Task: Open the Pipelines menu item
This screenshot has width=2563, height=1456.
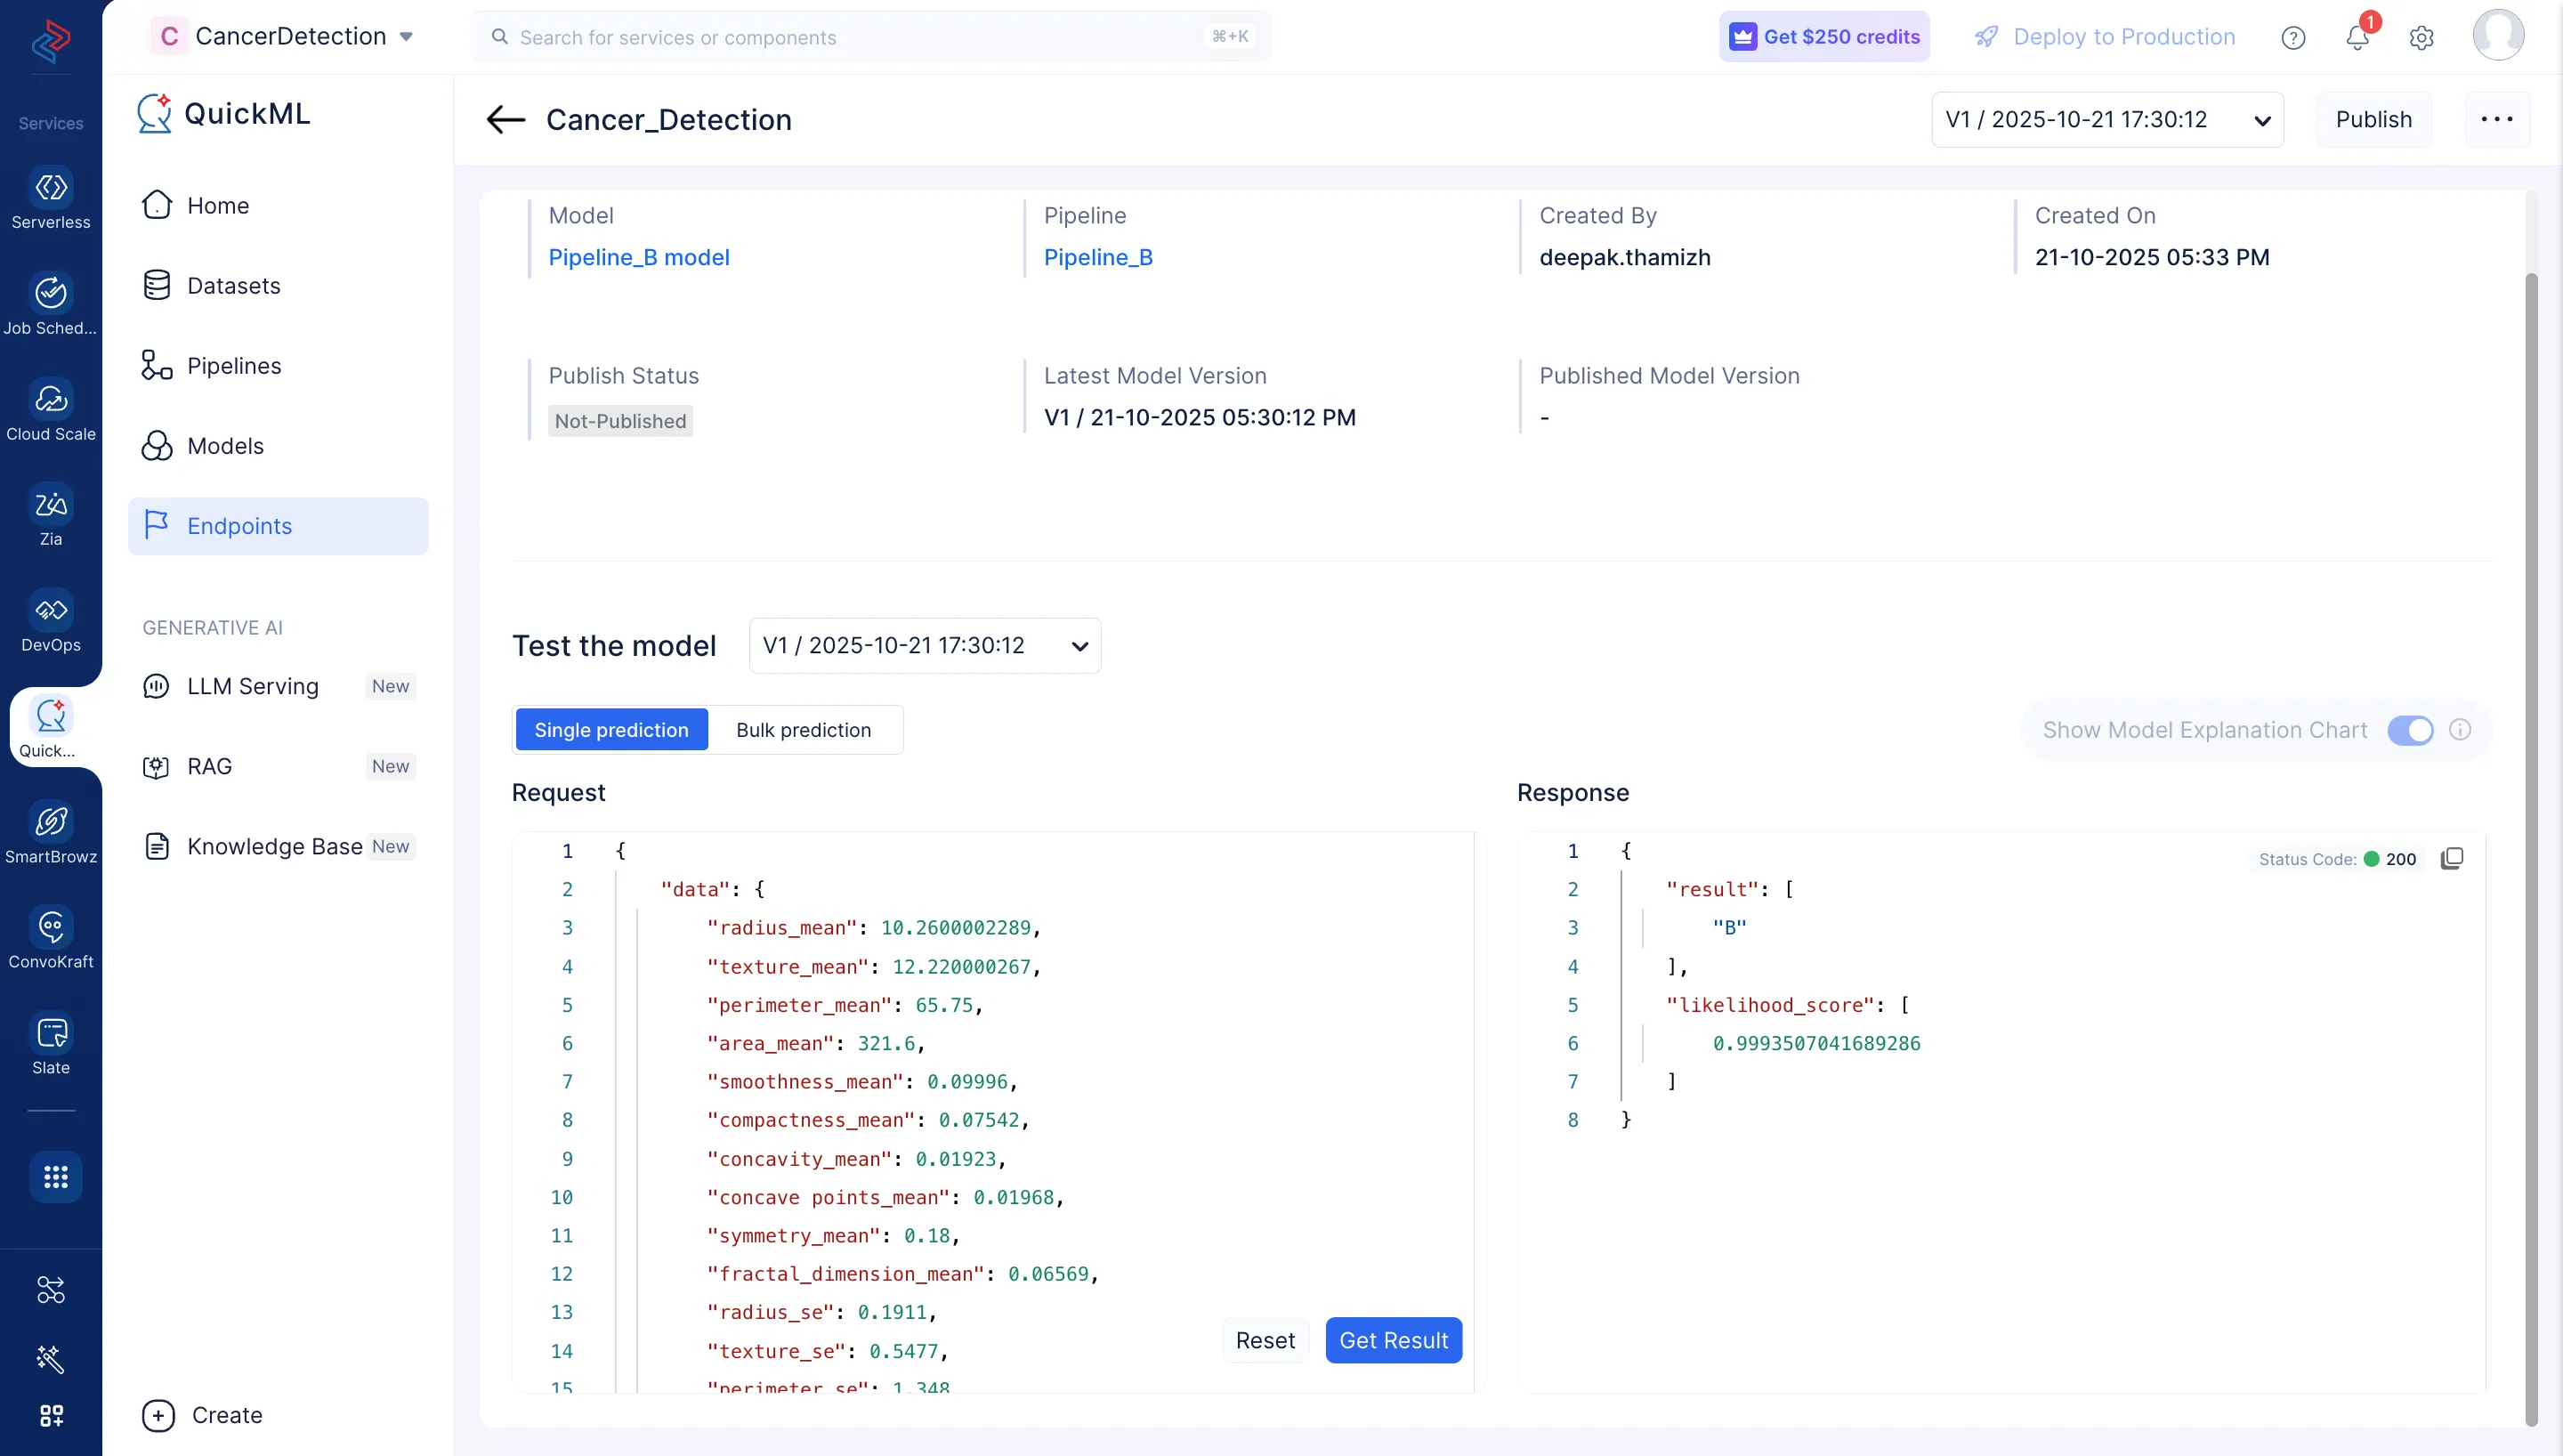Action: (x=234, y=366)
